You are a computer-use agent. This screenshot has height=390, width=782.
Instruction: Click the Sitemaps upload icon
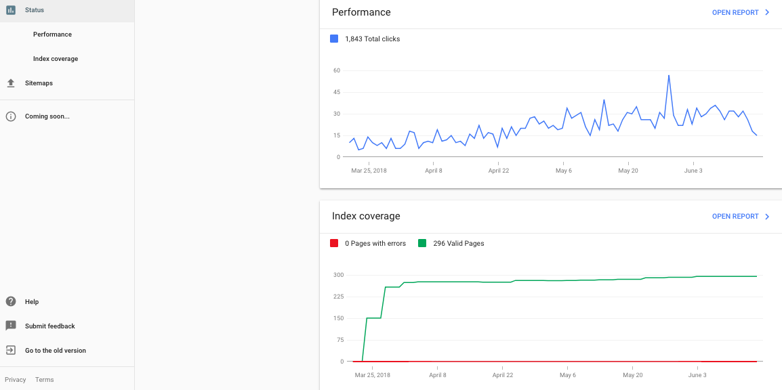10,83
